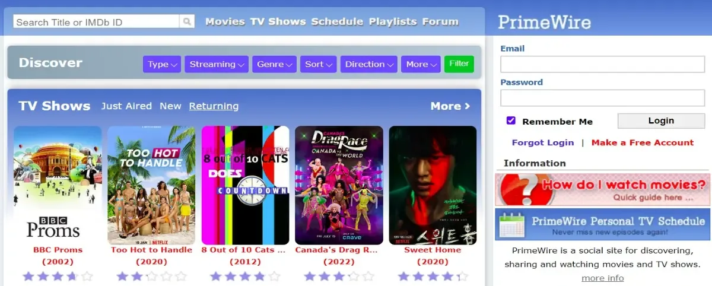
Task: Click the 'How do I watch movies?' help banner
Action: point(602,190)
